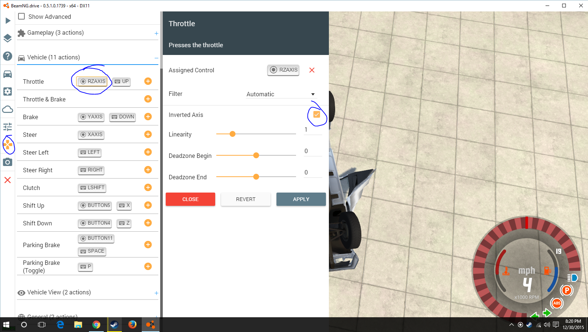This screenshot has height=332, width=588.
Task: Open the controls gamepad icon
Action: (x=8, y=145)
